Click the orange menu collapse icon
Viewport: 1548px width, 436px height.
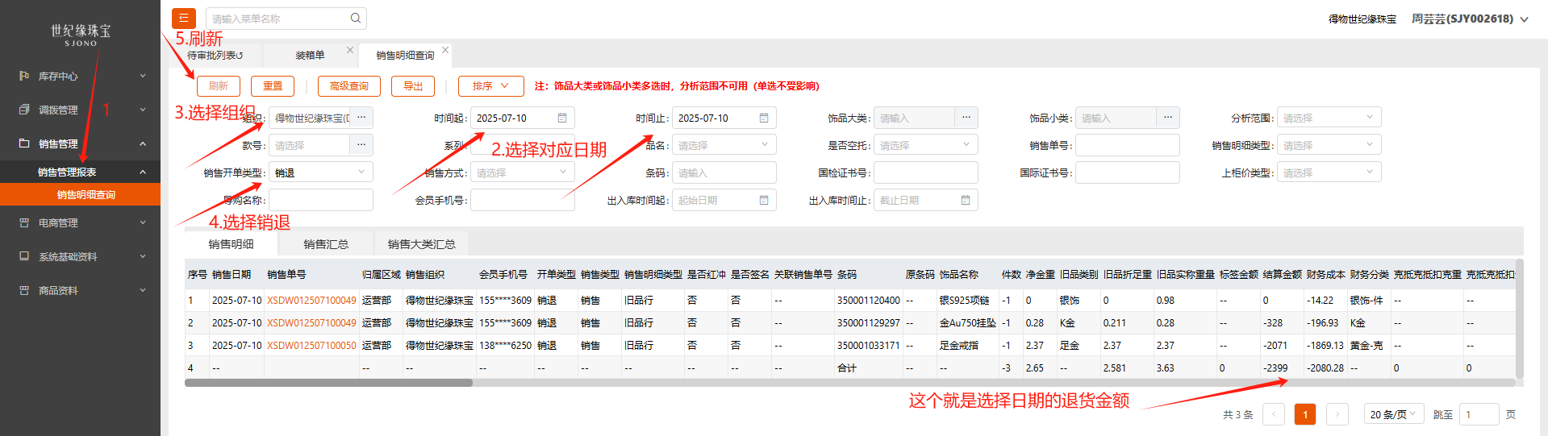tap(183, 18)
